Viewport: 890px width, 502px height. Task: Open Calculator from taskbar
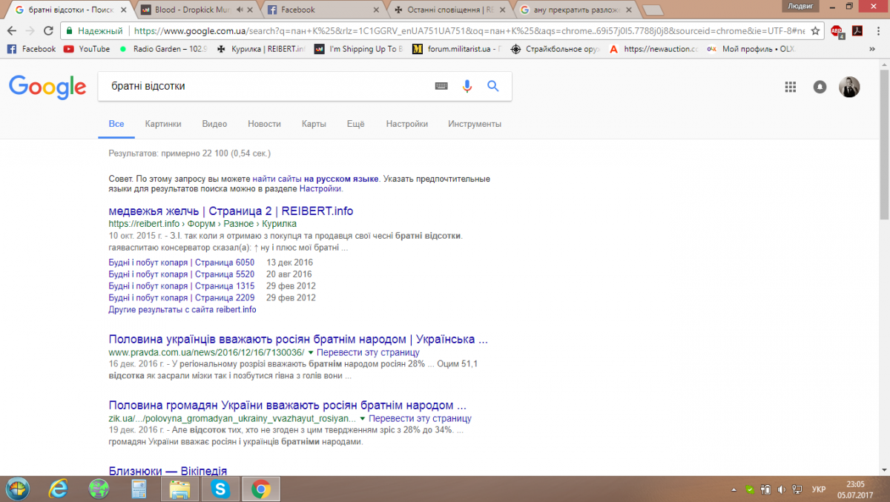pyautogui.click(x=139, y=489)
